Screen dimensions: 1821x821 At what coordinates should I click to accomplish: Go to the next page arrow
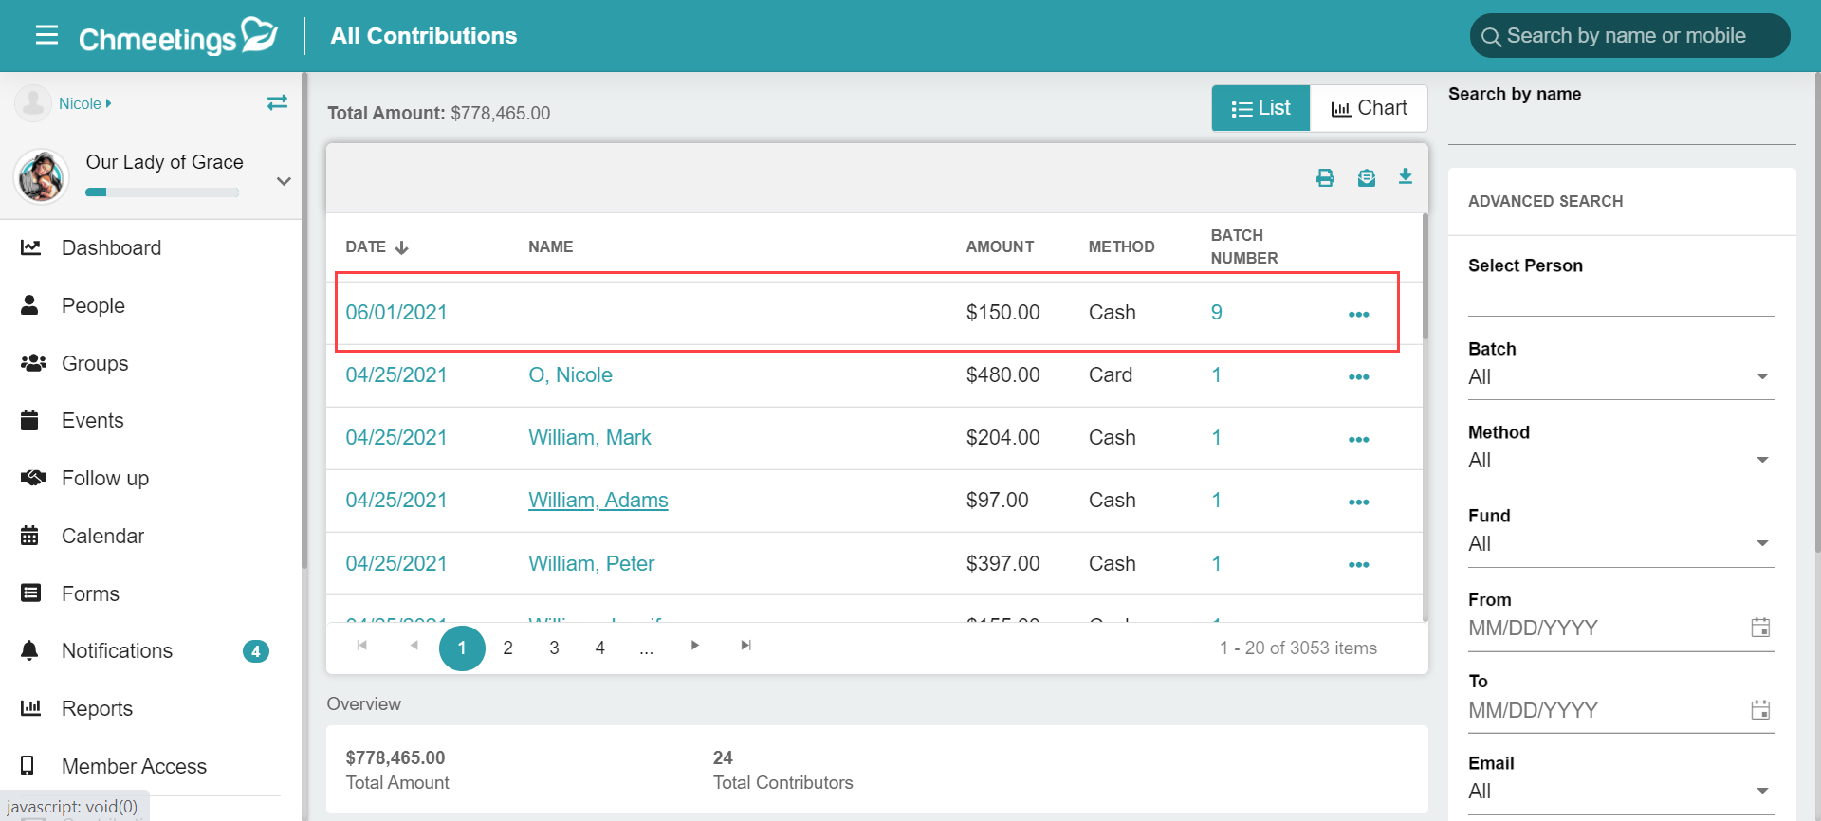[x=695, y=646]
